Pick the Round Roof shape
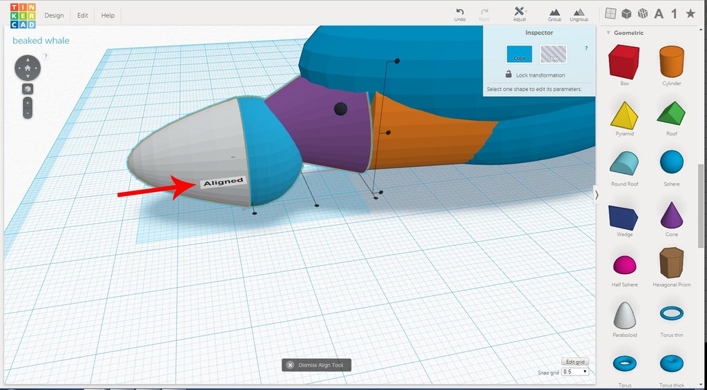 point(624,163)
